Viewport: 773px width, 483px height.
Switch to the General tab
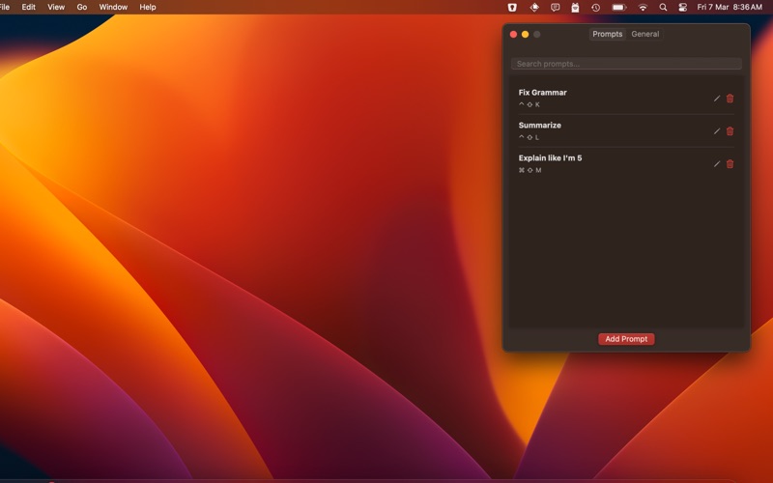644,34
